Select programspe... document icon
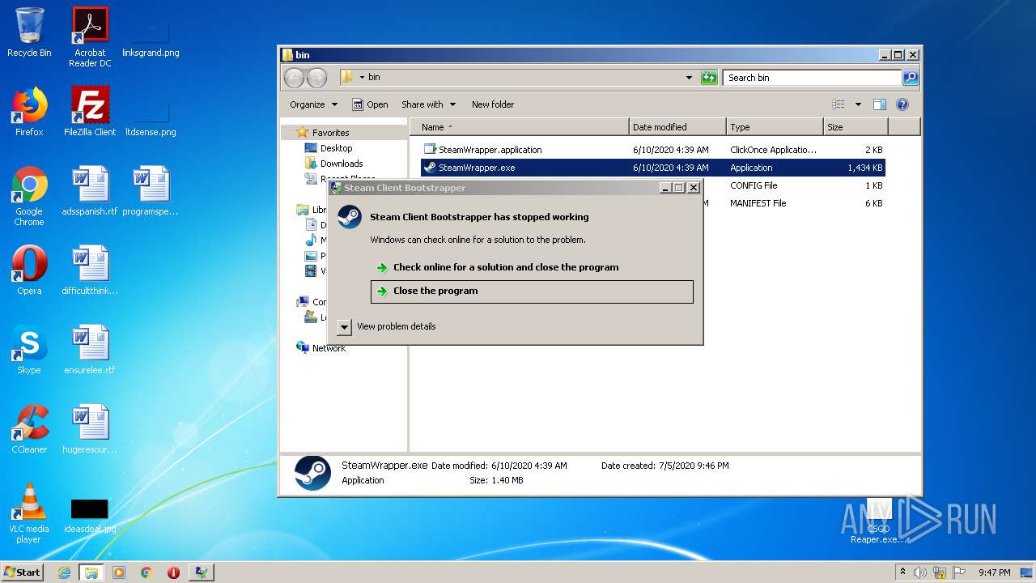This screenshot has width=1036, height=583. (x=151, y=192)
